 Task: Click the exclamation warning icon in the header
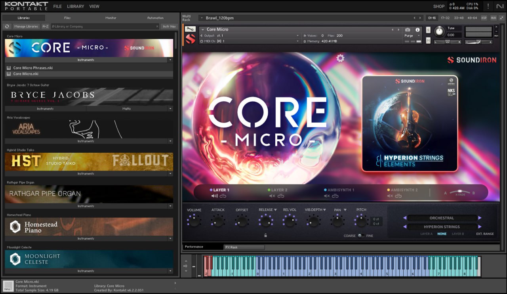[x=488, y=6]
